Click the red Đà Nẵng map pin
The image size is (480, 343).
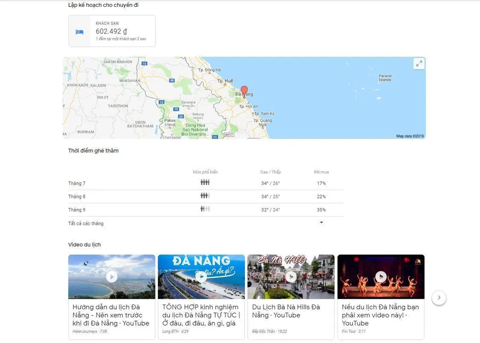[x=244, y=91]
